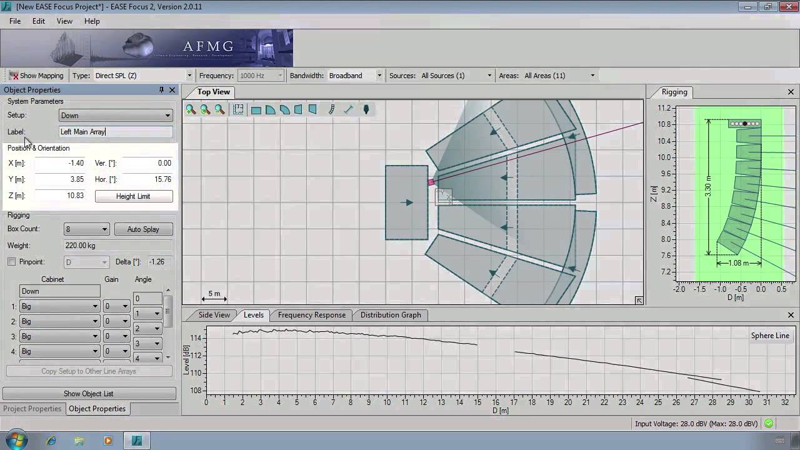Open cabinet 2 Big type dropdown
Viewport: 800px width, 450px height.
pos(60,321)
